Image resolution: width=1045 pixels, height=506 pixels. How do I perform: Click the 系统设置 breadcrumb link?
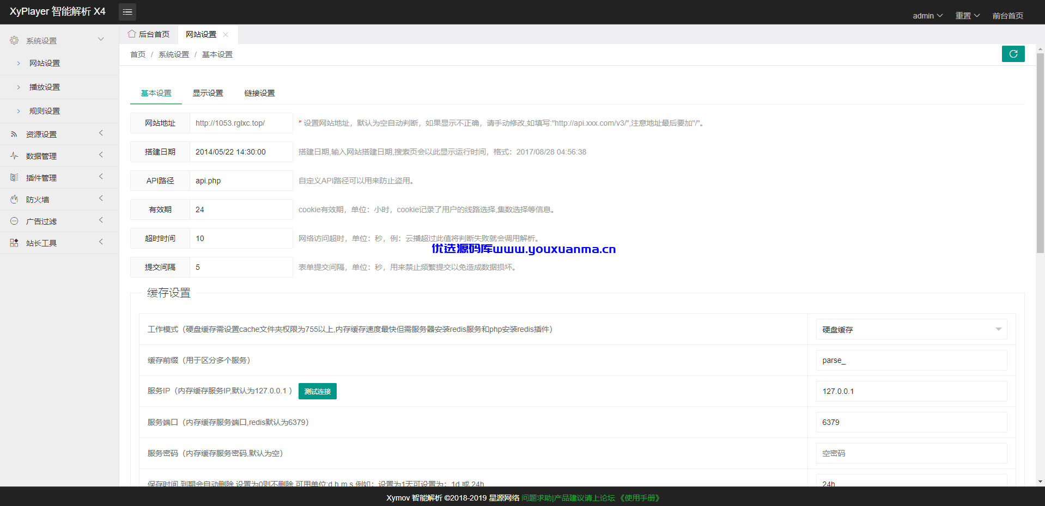point(174,54)
